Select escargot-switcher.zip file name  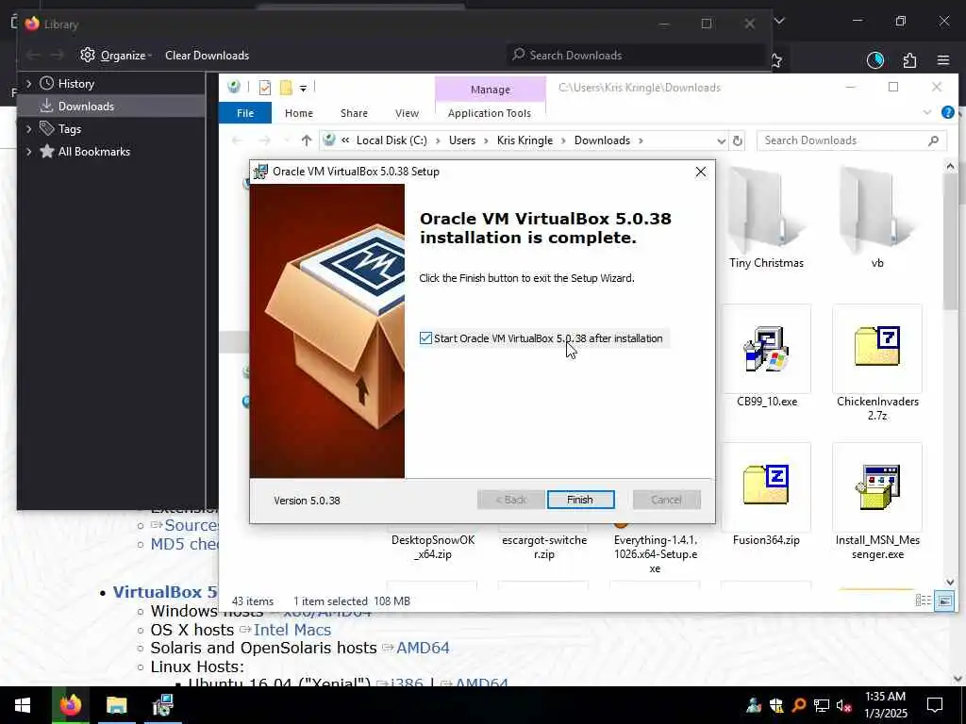(x=544, y=547)
